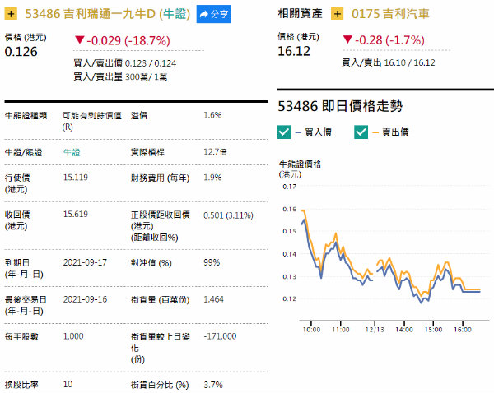Select the 街貨量 value 1.464
This screenshot has height=393, width=494.
(213, 299)
